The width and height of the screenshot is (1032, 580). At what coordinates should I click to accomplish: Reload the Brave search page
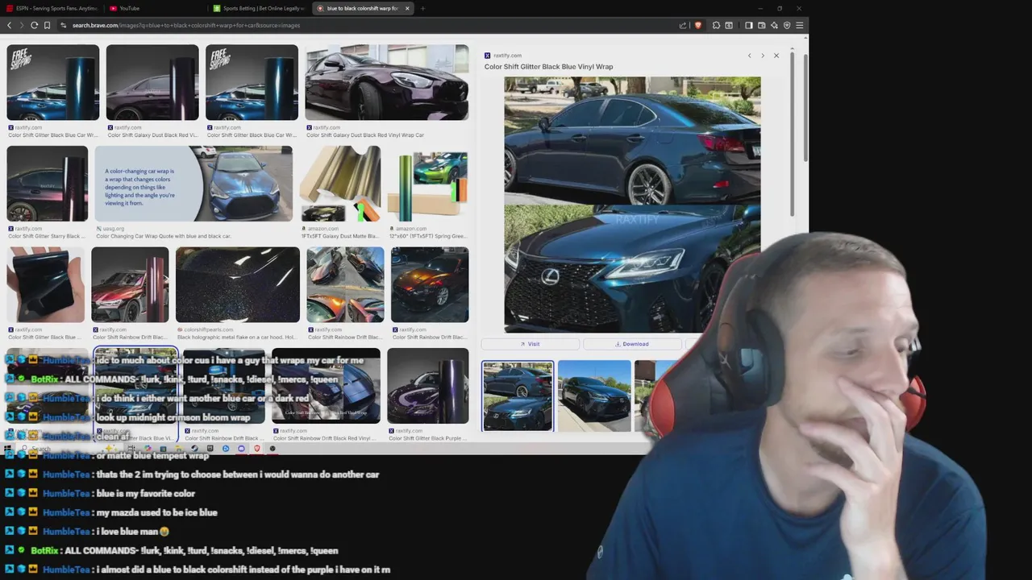(34, 25)
